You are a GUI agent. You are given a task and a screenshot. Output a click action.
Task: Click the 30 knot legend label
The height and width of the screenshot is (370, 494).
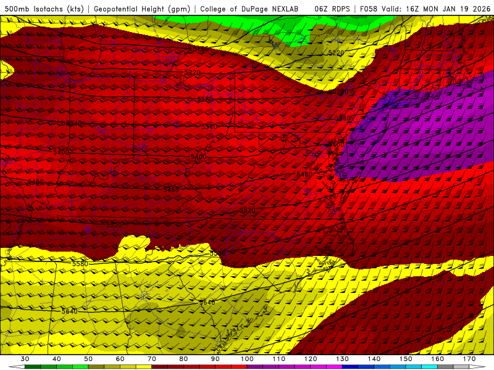(25, 359)
